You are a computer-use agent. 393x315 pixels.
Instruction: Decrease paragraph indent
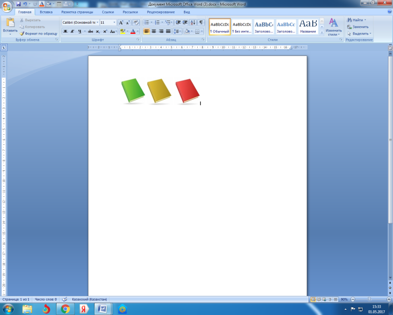tap(178, 23)
